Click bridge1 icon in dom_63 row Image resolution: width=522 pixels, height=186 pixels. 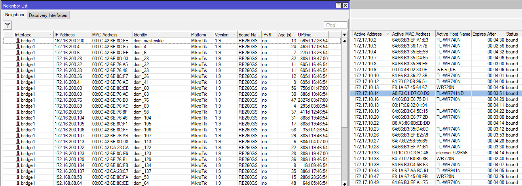pos(18,94)
